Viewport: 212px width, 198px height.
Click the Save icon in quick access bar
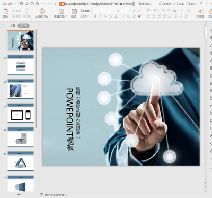(22, 4)
